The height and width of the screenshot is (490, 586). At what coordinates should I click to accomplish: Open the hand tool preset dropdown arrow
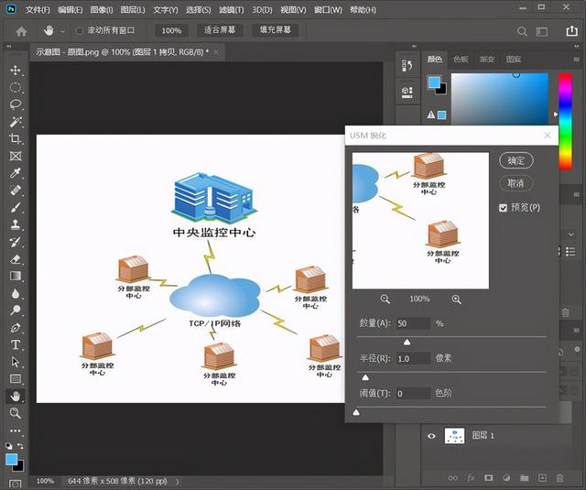[x=62, y=32]
